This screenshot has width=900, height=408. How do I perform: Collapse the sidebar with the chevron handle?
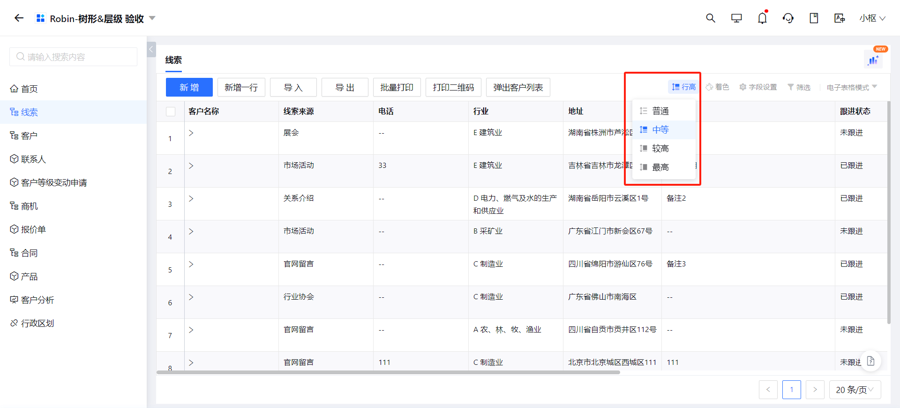(151, 49)
